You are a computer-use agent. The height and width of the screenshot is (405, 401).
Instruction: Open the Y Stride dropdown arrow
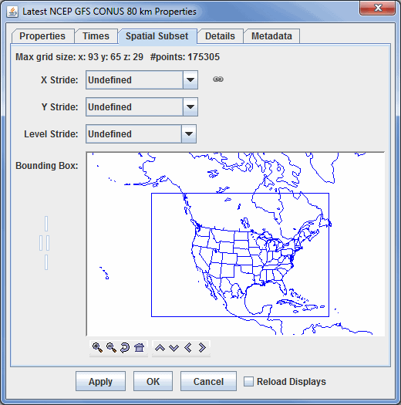[190, 106]
